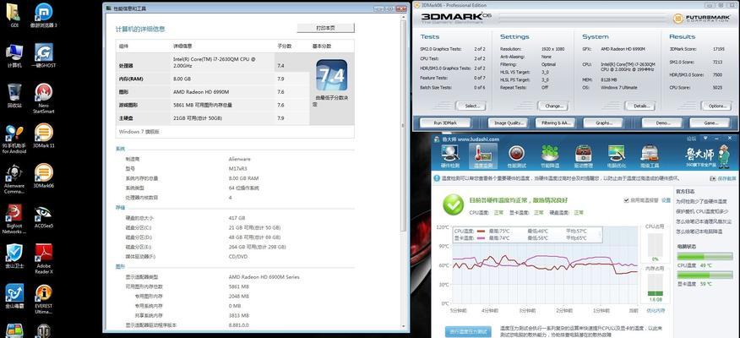This screenshot has height=338, width=740.
Task: Open log link 怎么给笔记本电脑降温
Action: click(699, 232)
